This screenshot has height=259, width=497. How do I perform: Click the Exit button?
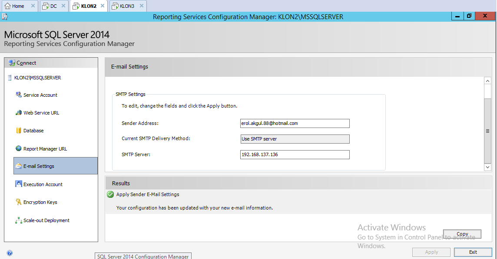click(x=473, y=252)
